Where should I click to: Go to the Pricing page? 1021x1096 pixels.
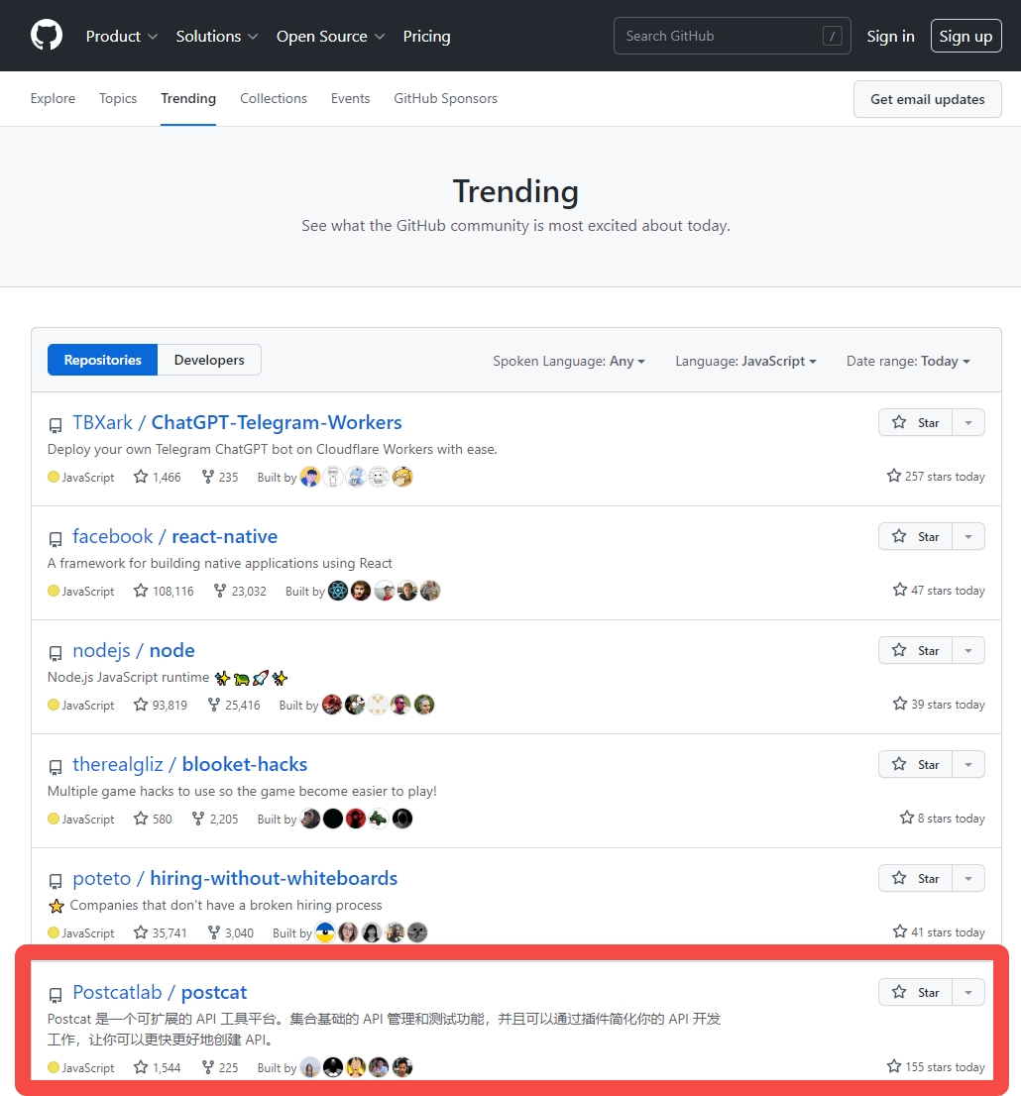pyautogui.click(x=426, y=37)
